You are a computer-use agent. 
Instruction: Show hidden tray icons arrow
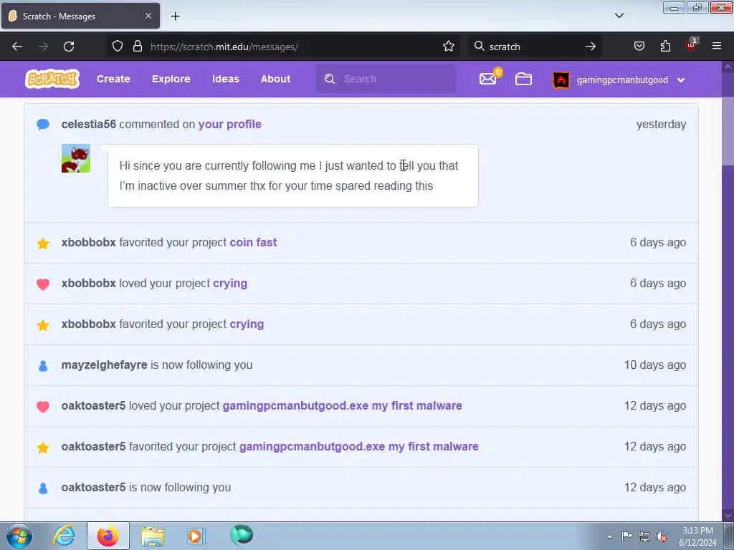coord(609,536)
